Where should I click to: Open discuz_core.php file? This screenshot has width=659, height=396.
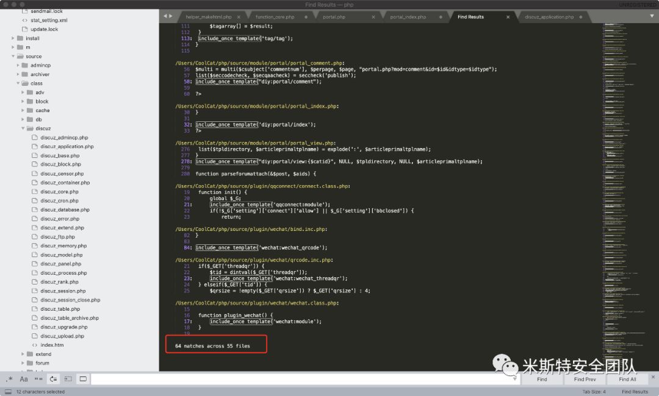(59, 192)
